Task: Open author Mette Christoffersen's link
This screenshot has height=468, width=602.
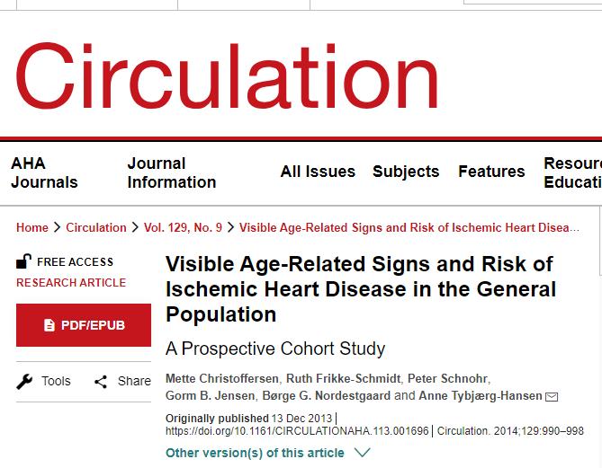Action: click(x=222, y=377)
